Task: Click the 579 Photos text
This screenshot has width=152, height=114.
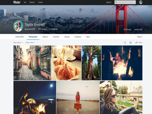Action: point(127,30)
